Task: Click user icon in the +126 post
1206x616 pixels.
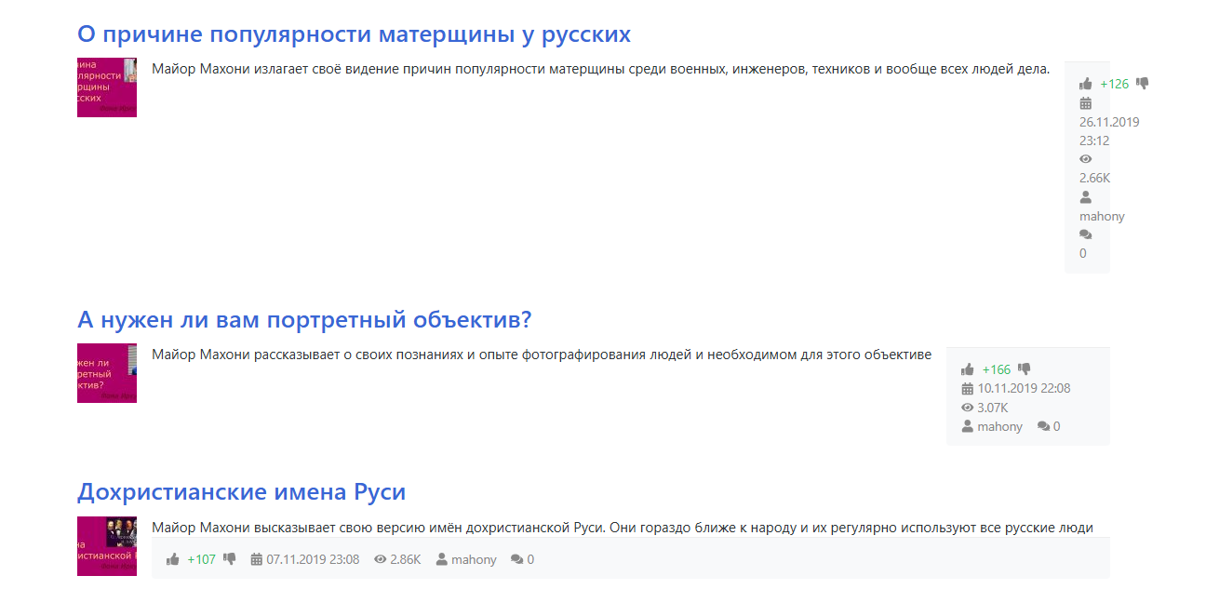Action: [x=1085, y=197]
